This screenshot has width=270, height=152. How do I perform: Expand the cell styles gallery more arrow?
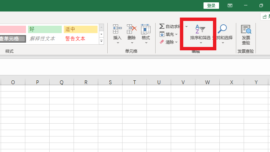101,41
